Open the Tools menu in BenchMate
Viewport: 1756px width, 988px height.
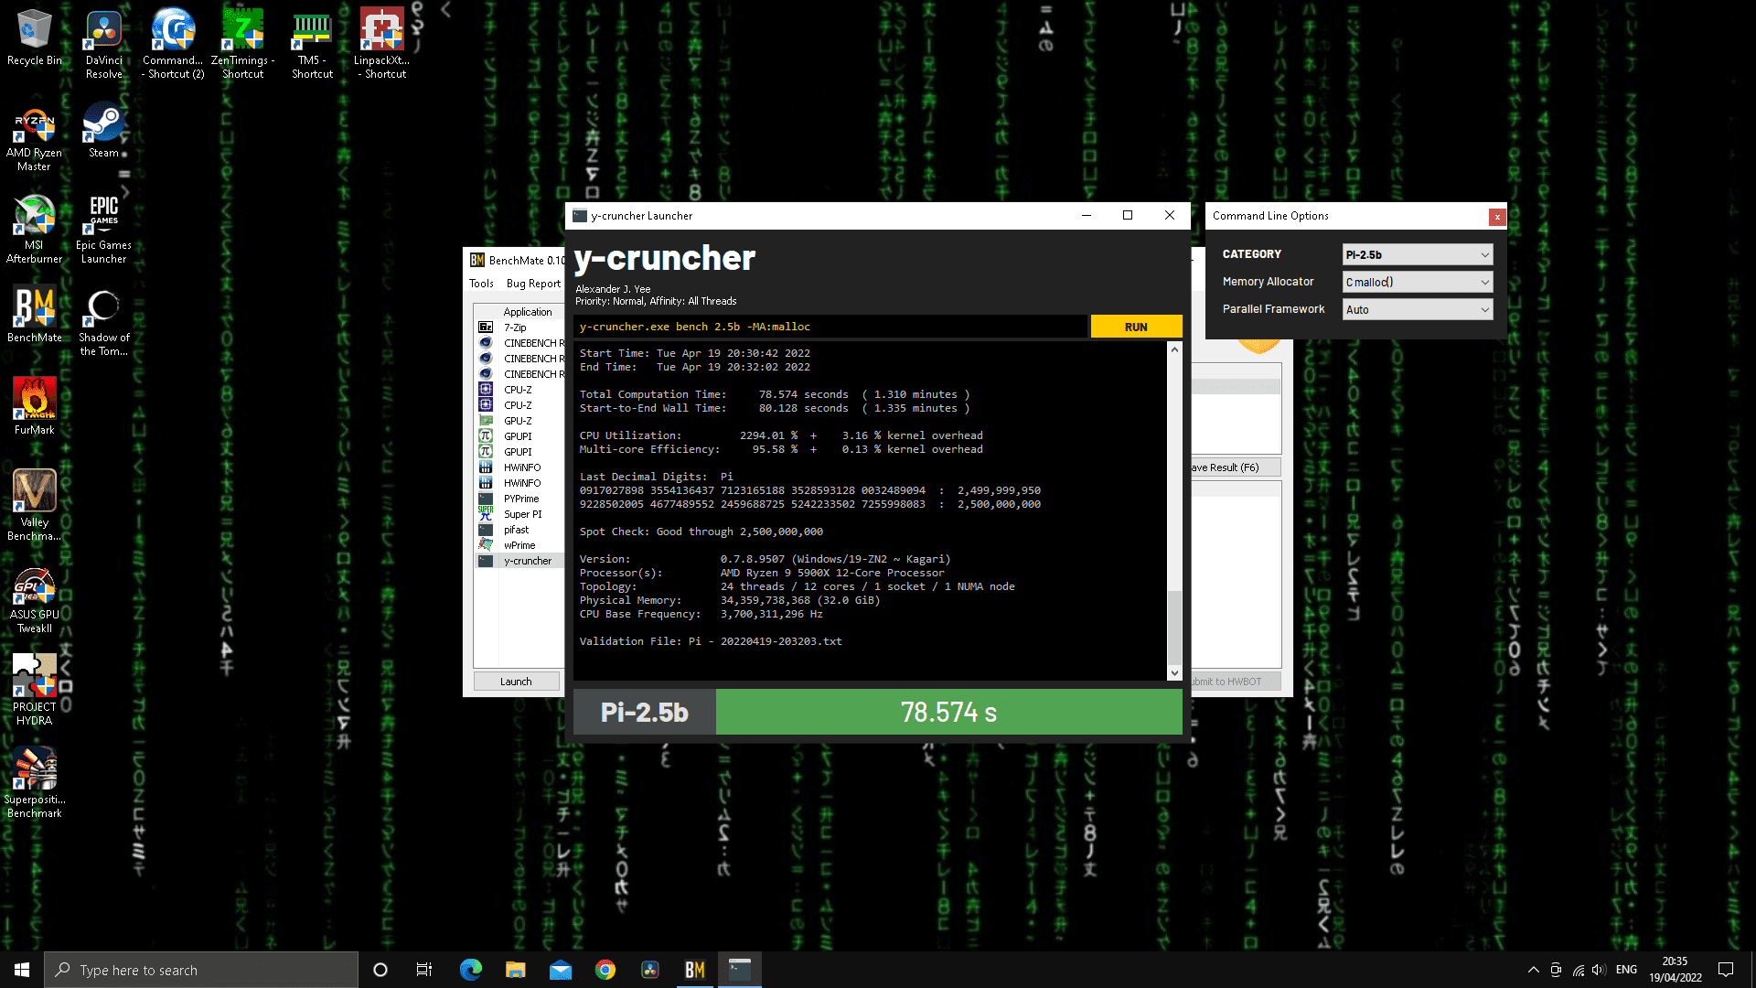[481, 284]
